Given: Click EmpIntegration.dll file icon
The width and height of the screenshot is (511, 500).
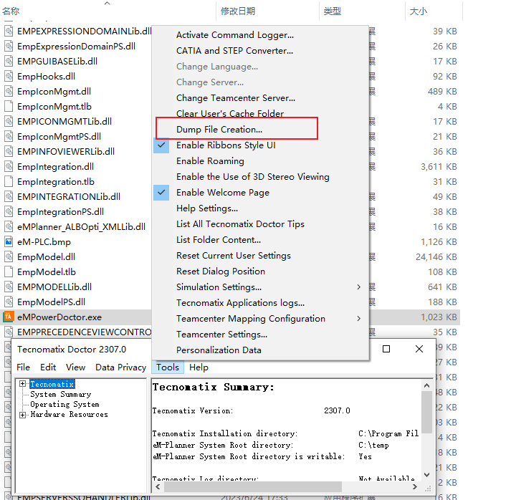Looking at the screenshot, I should pos(9,166).
